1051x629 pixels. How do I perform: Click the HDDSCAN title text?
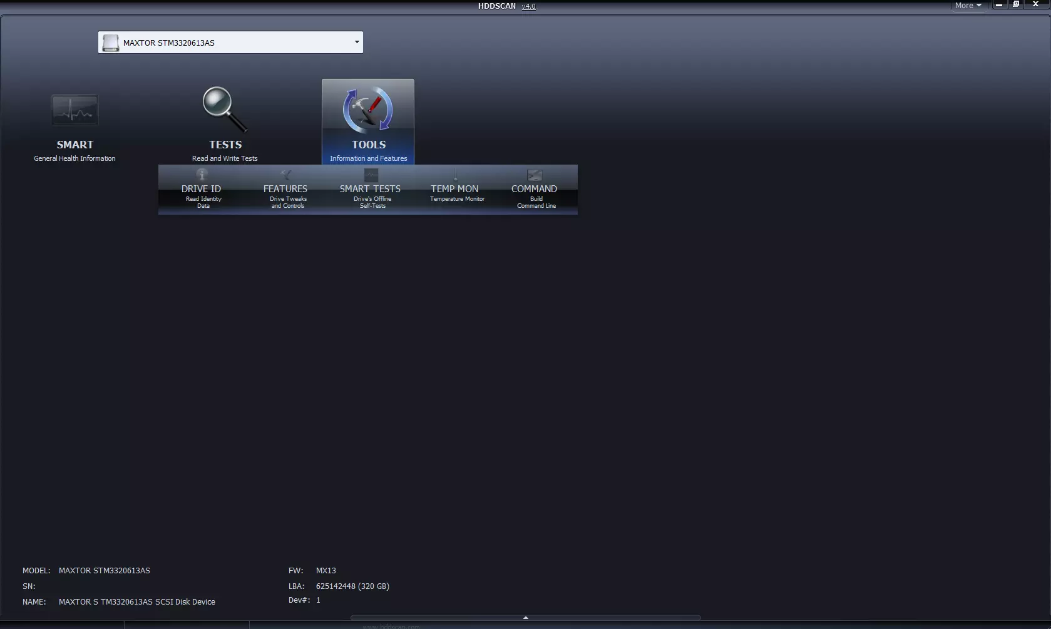[x=497, y=6]
